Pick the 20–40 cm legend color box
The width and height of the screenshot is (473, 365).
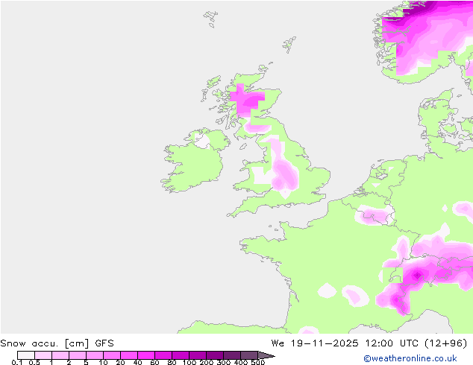coord(129,355)
